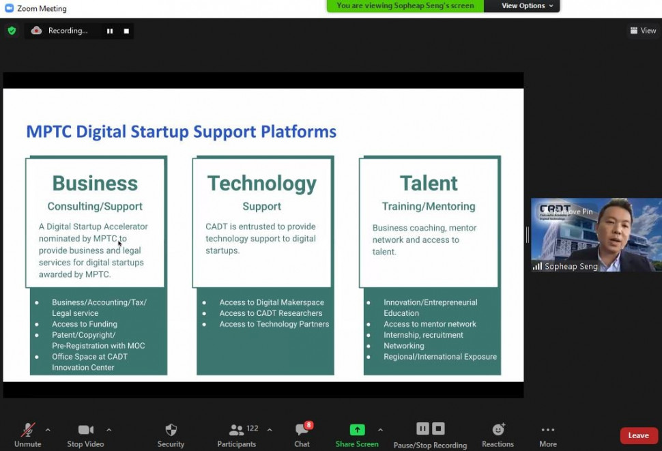Click 'Access to Technology Partners' bullet
The image size is (662, 451).
[274, 324]
